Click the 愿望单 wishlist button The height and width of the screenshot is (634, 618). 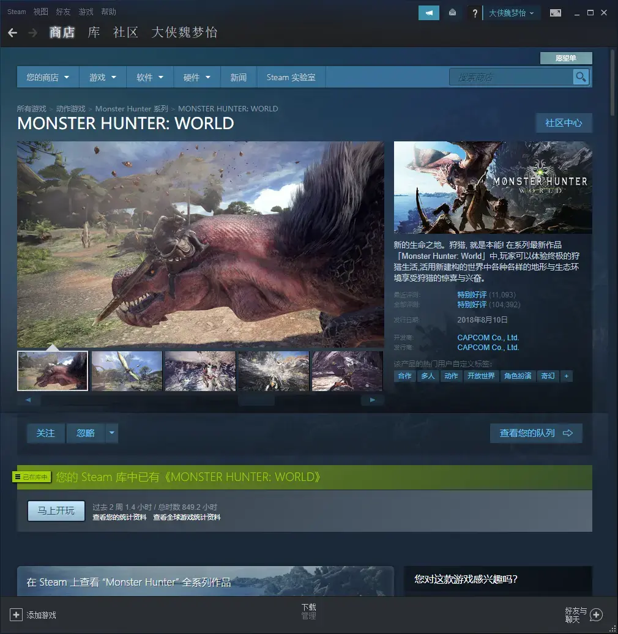pos(566,58)
